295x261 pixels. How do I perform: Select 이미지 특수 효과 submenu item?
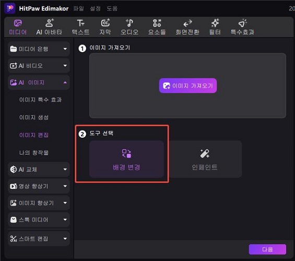40,100
